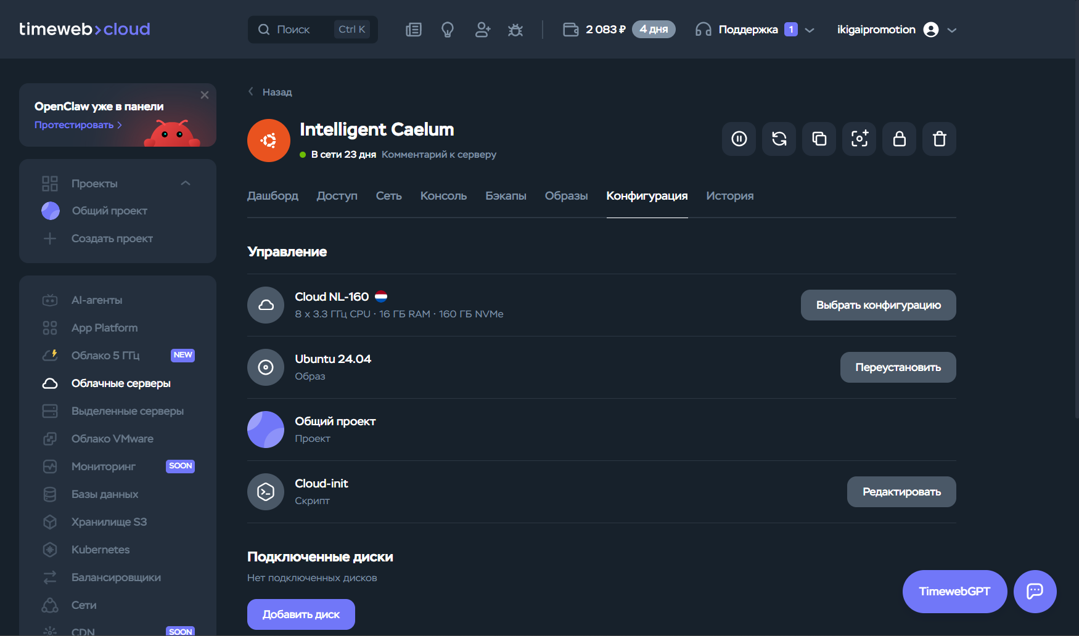Viewport: 1079px width, 636px height.
Task: Close the OpenClaw promo banner
Action: click(205, 95)
